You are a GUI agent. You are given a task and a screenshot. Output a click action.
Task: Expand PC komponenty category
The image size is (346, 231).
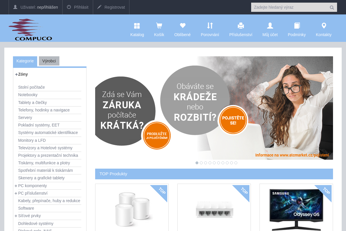[x=16, y=186]
